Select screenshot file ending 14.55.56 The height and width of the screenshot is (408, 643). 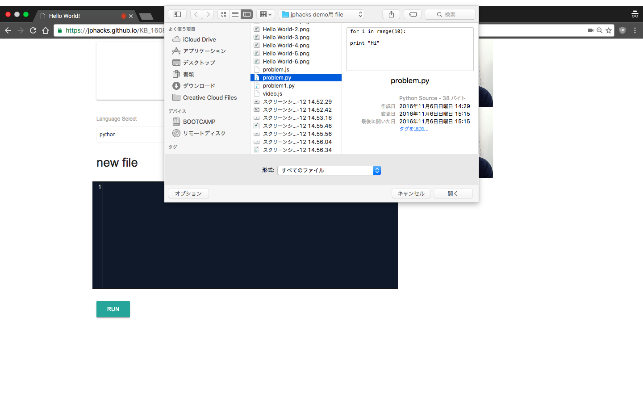click(x=296, y=134)
